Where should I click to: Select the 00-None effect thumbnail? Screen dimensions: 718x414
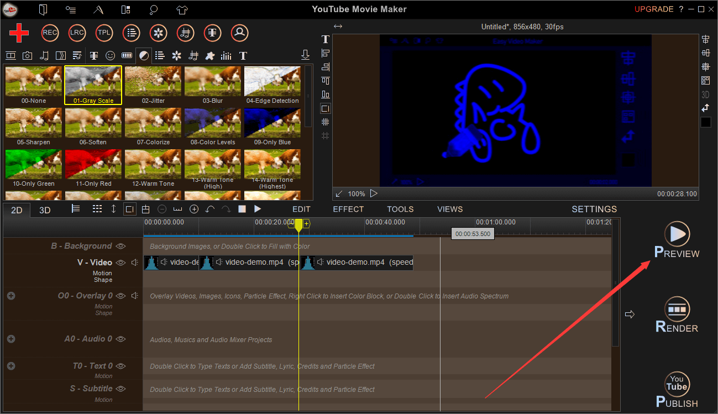(34, 85)
